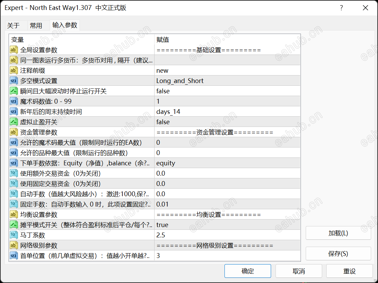Viewport: 378px width, 283px height.
Task: Select the 网格级别设置 separator value
Action: [227, 245]
